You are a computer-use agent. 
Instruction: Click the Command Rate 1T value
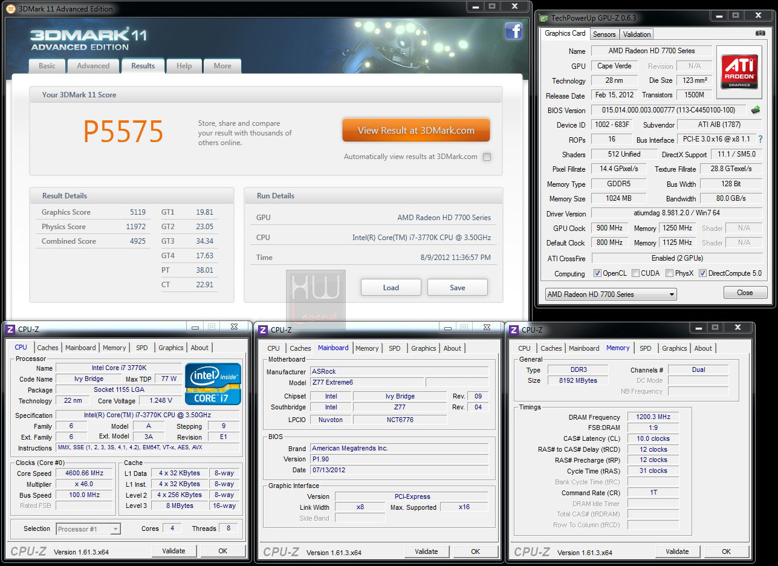(x=653, y=493)
